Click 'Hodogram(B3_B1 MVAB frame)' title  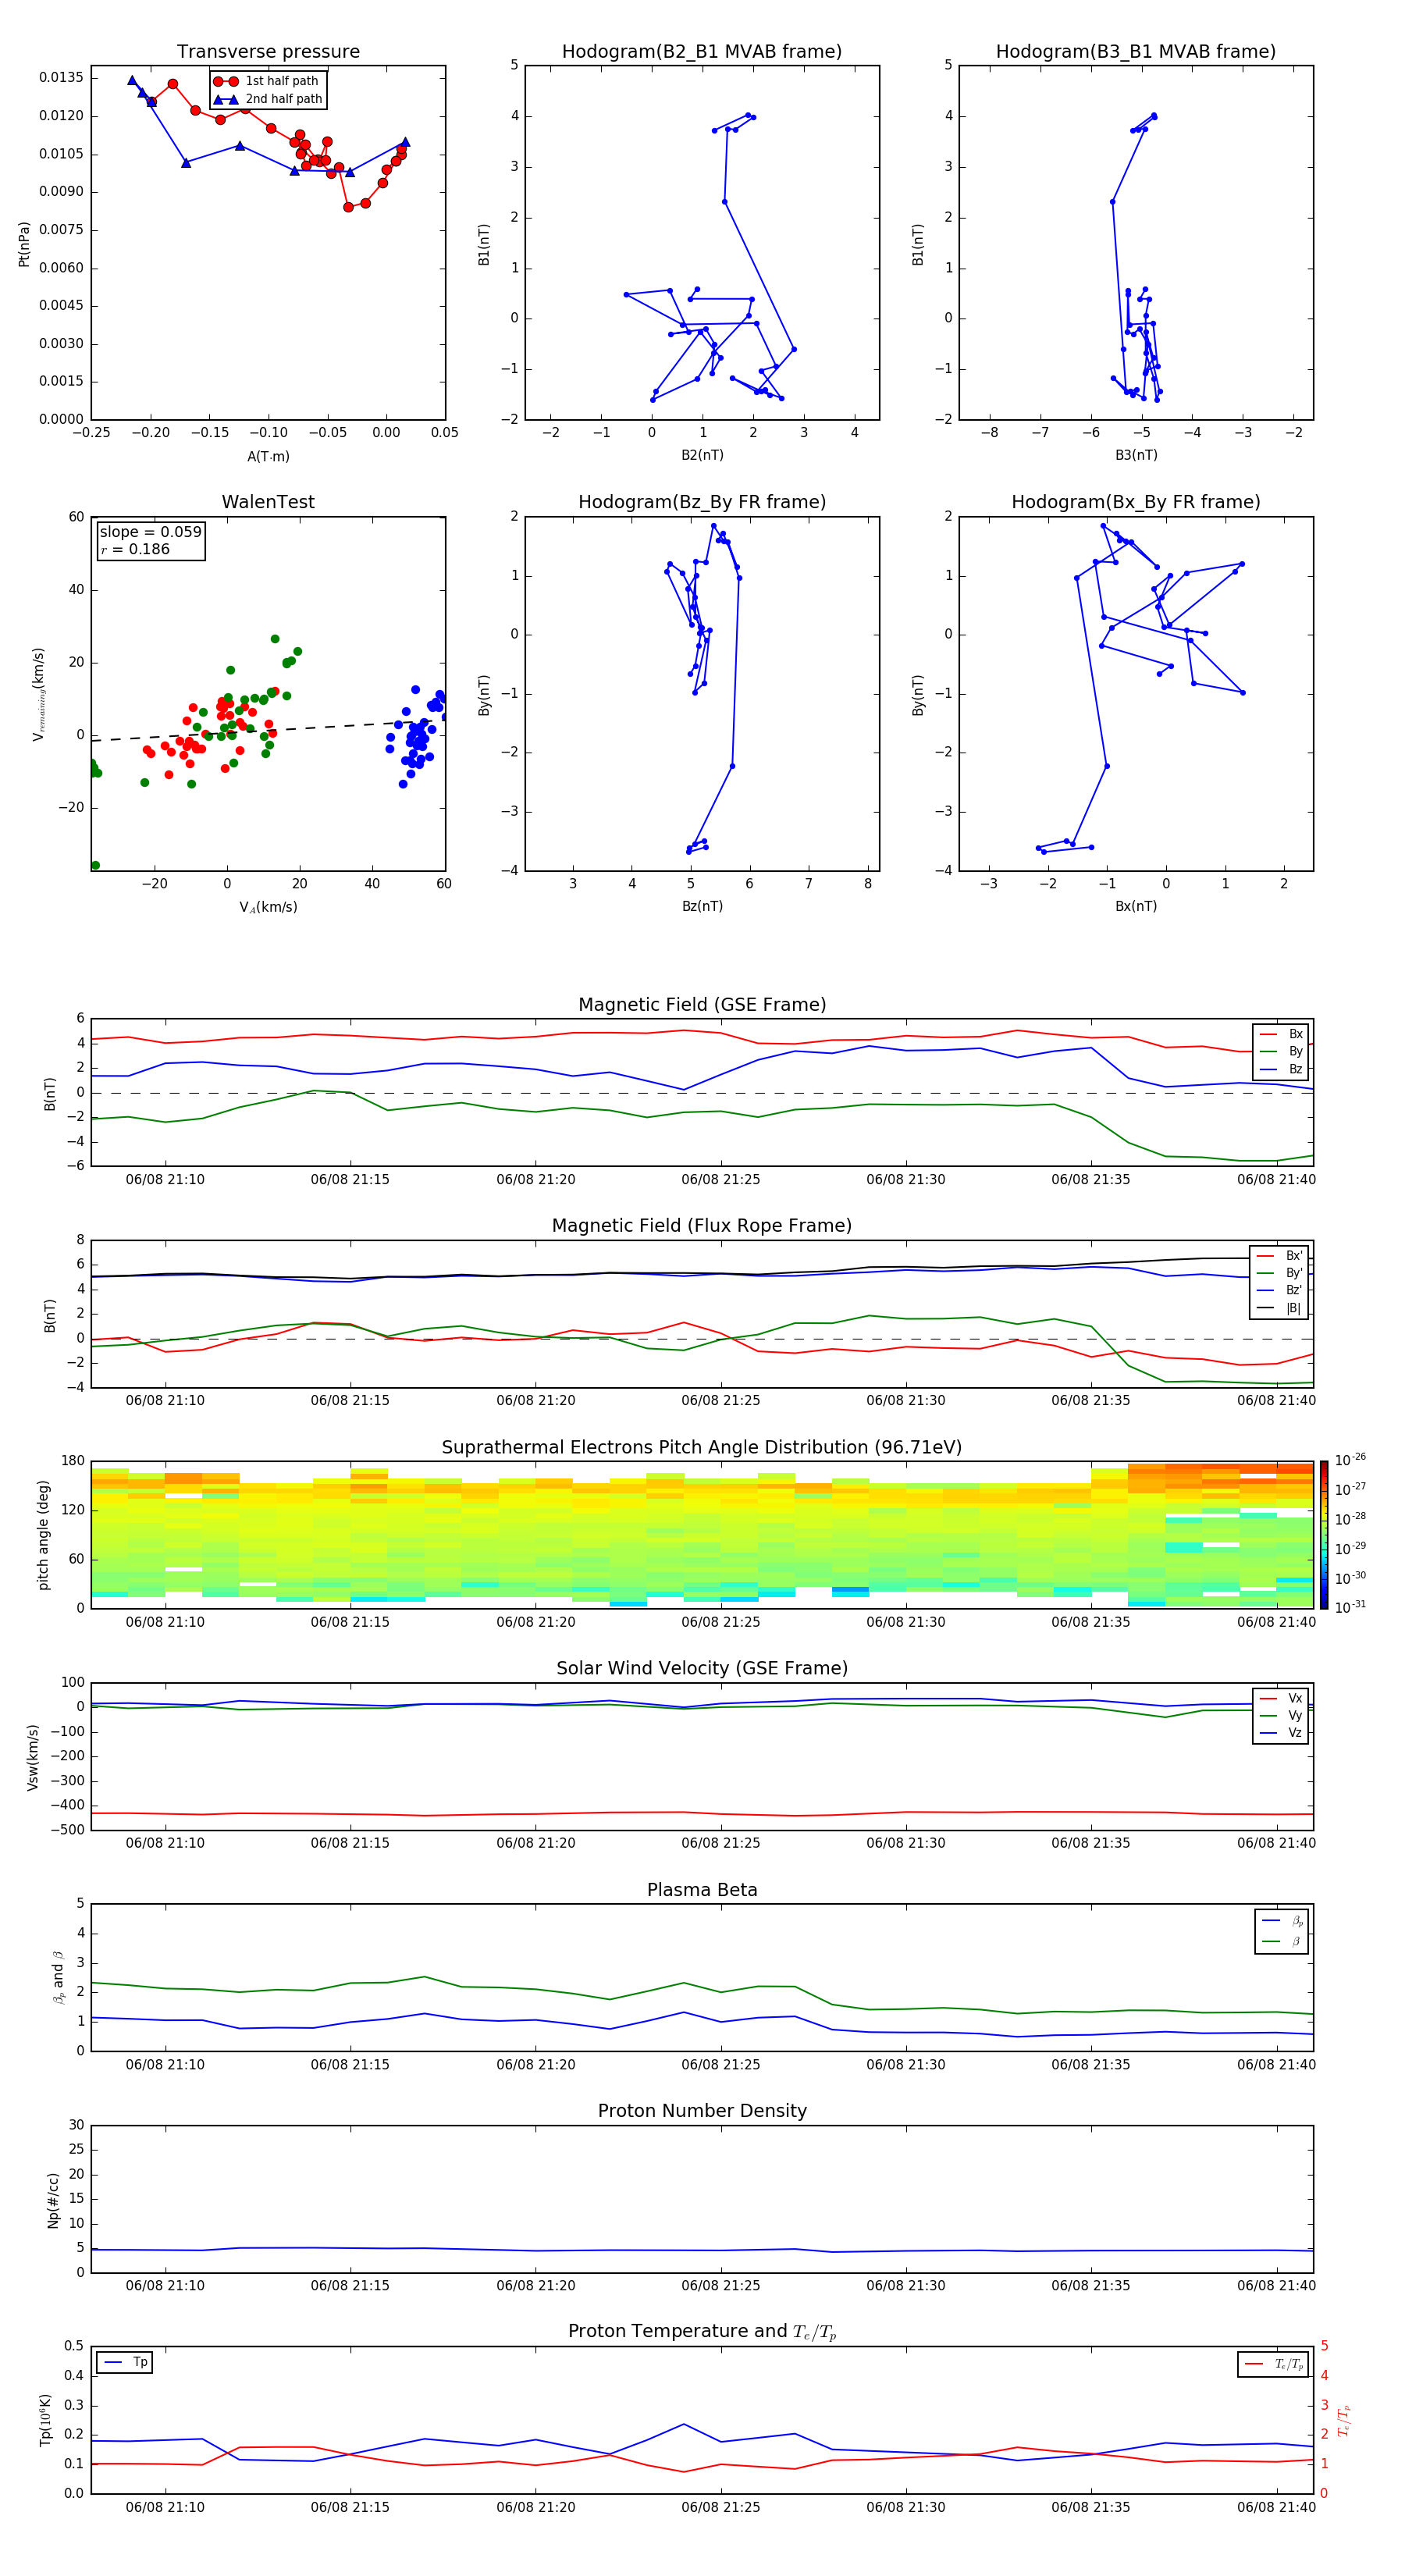[x=1136, y=52]
